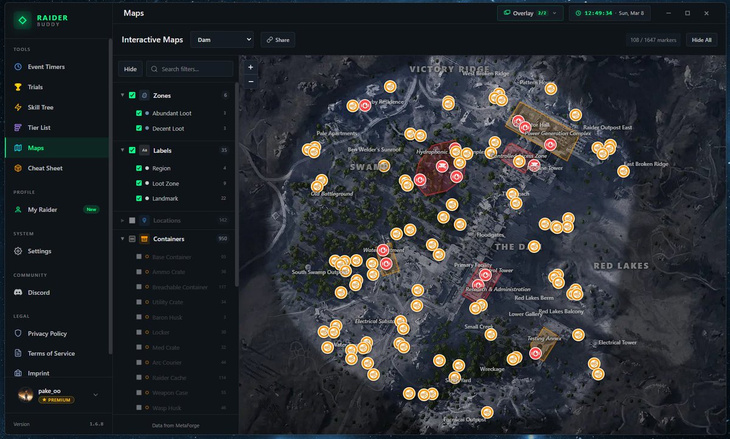Open Settings gear icon
730x439 pixels.
18,251
